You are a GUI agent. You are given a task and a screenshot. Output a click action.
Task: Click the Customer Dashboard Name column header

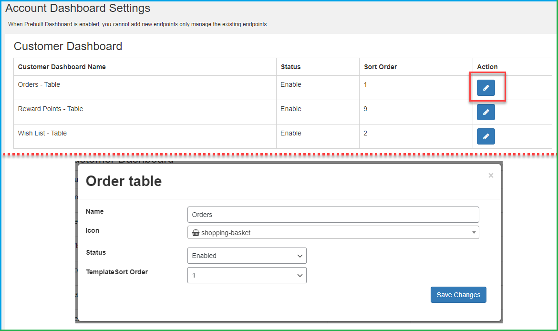click(x=62, y=67)
